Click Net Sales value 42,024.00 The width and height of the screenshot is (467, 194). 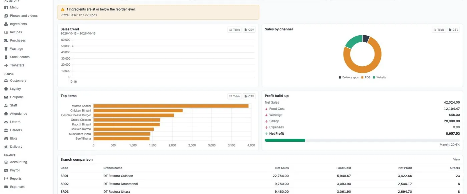(452, 103)
